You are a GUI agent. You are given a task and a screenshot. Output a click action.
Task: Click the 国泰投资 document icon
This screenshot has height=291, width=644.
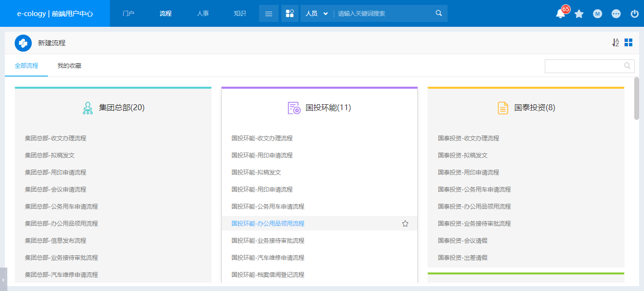503,108
